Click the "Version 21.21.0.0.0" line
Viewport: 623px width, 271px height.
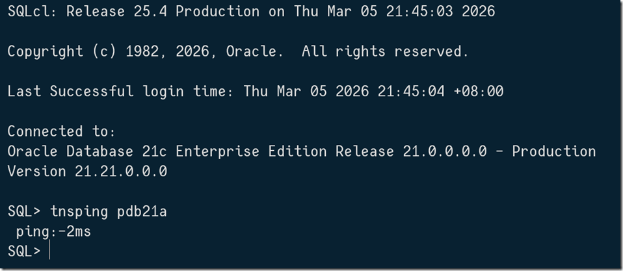(87, 172)
